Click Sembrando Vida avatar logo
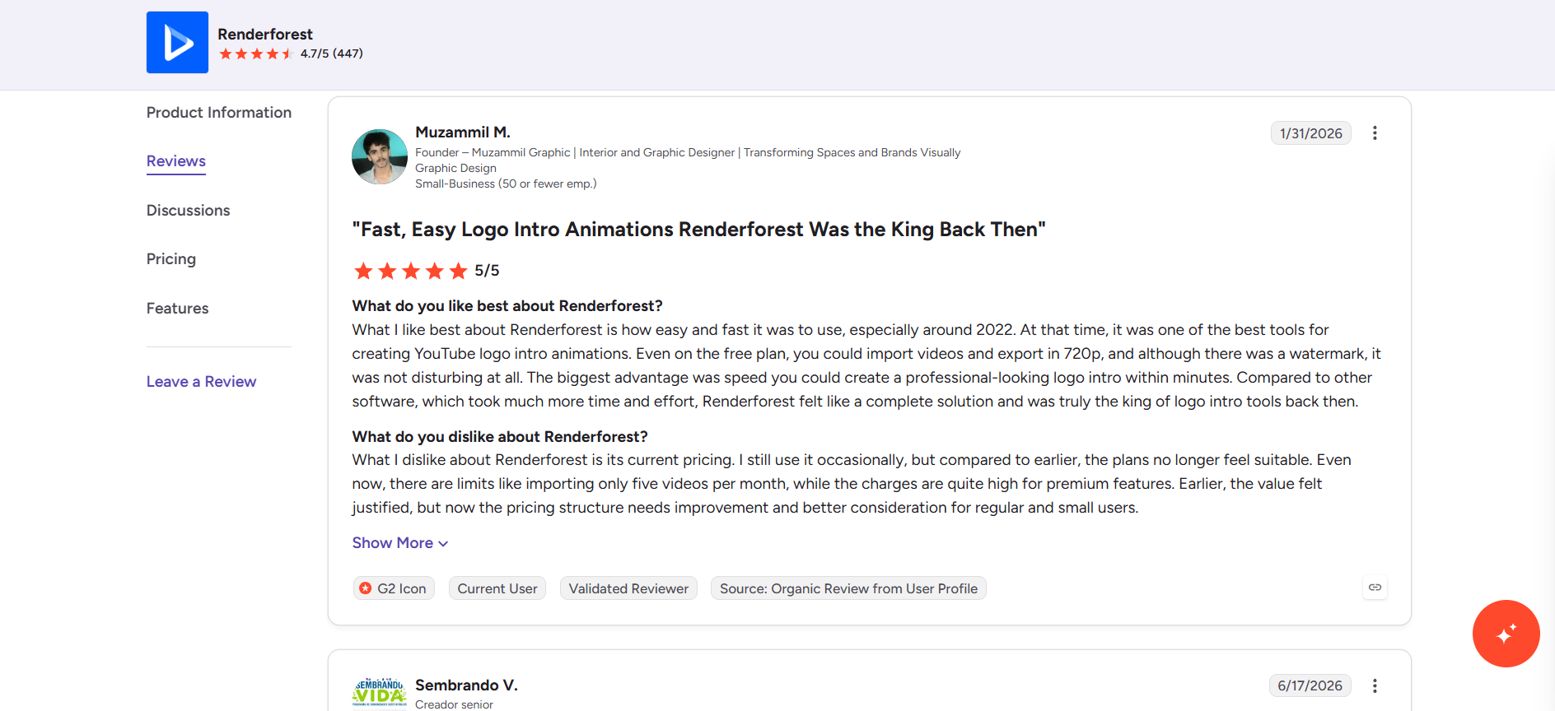 pos(380,691)
